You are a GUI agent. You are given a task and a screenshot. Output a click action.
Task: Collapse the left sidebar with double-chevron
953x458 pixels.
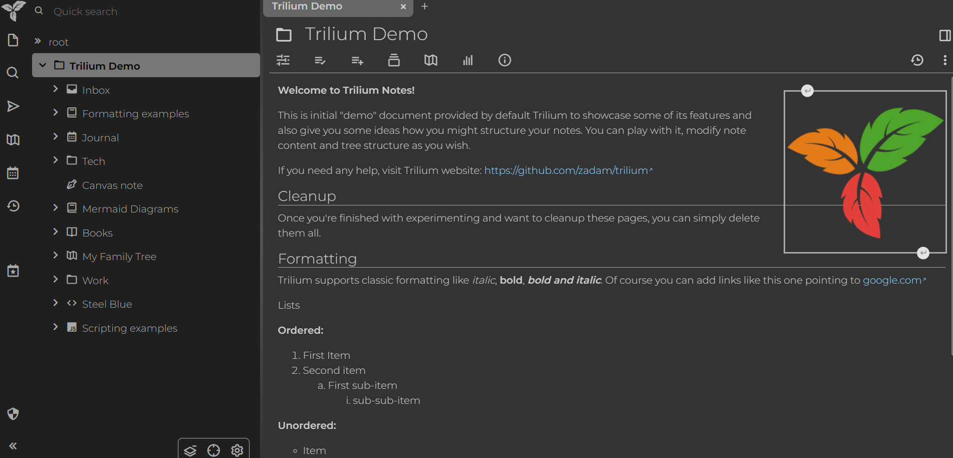tap(13, 446)
